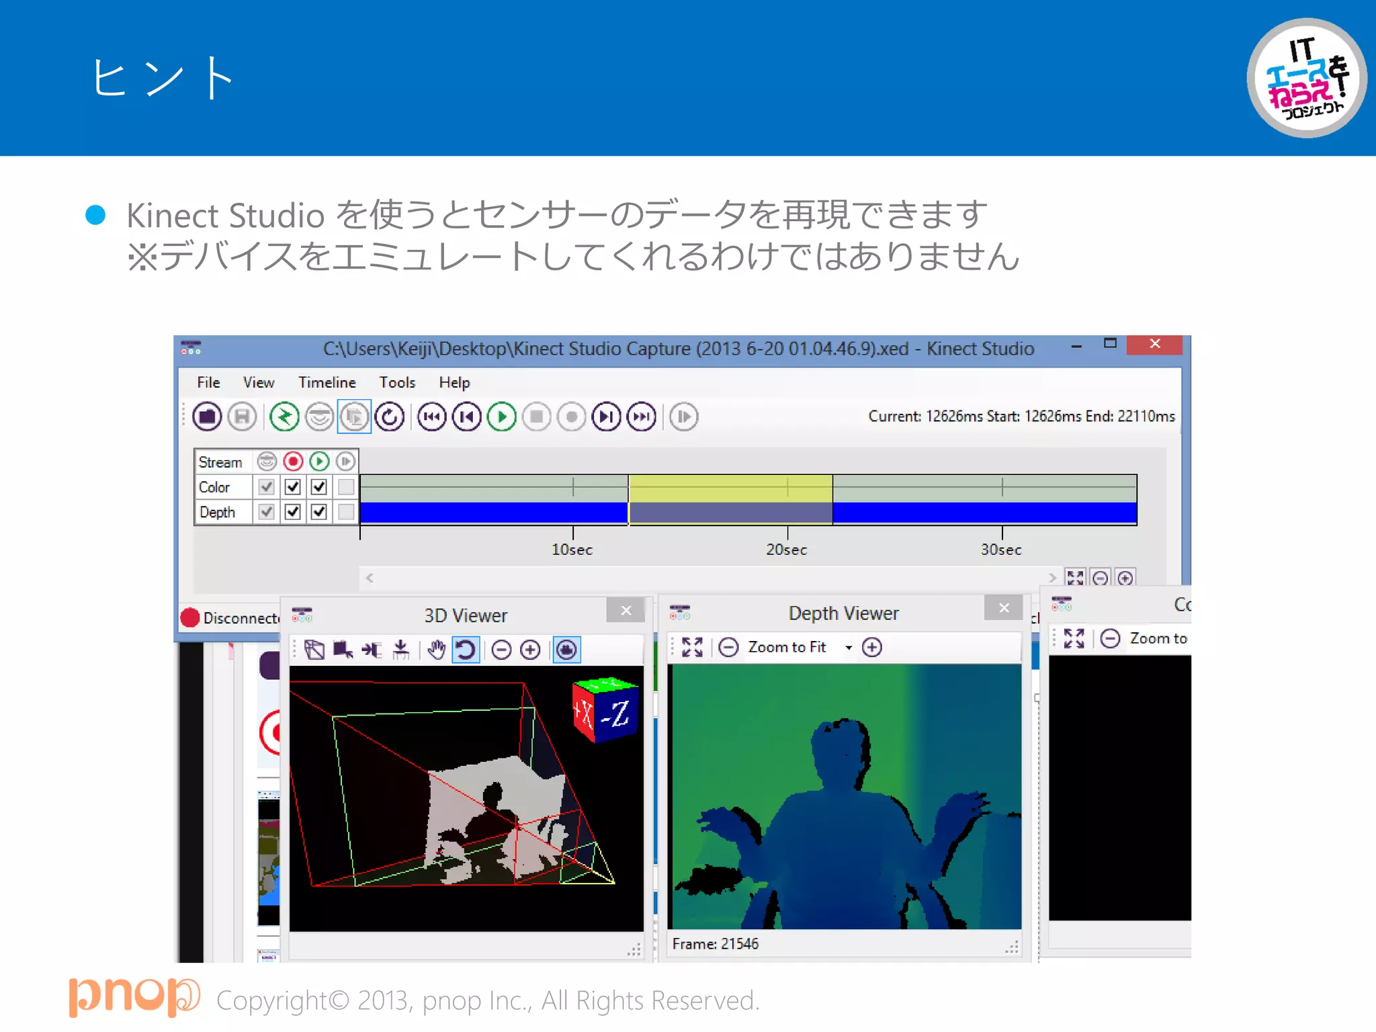The image size is (1376, 1032).
Task: Click the Frame: 21546 status text
Action: [x=716, y=944]
